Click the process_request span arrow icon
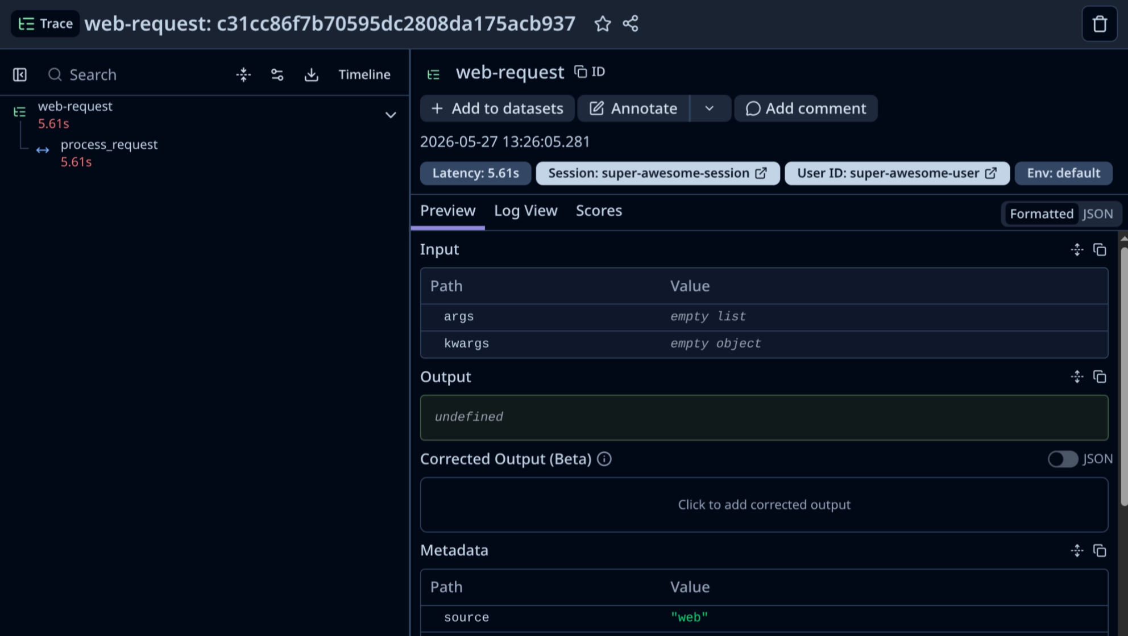 click(x=43, y=150)
